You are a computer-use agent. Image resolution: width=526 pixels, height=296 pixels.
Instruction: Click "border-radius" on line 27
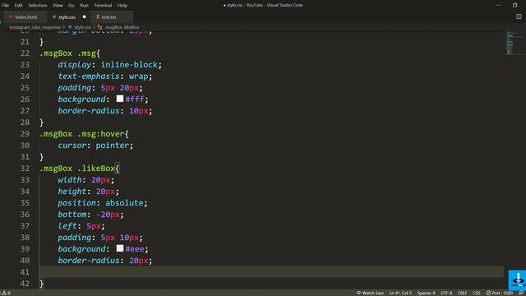[89, 111]
